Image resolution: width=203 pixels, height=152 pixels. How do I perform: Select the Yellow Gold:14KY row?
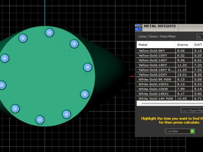[170, 60]
